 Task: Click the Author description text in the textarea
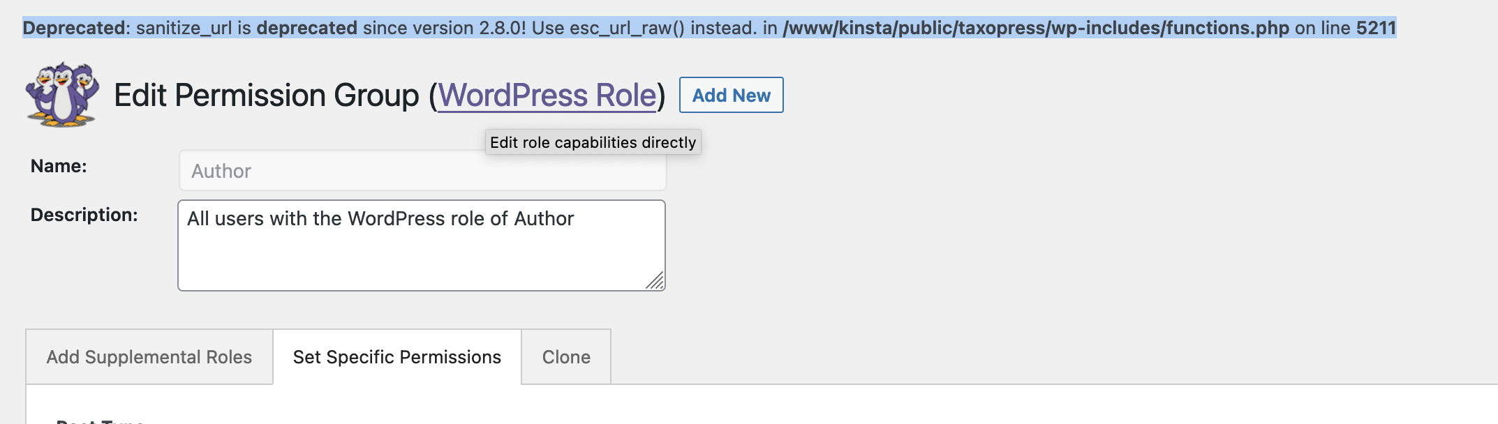click(x=379, y=218)
